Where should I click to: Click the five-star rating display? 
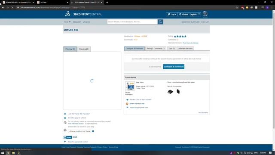pos(180,36)
